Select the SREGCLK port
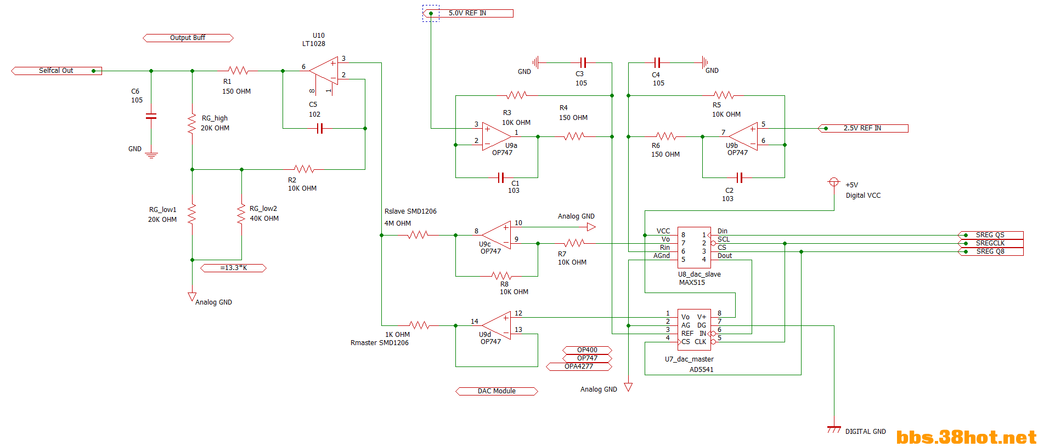The width and height of the screenshot is (1038, 447). coord(990,243)
